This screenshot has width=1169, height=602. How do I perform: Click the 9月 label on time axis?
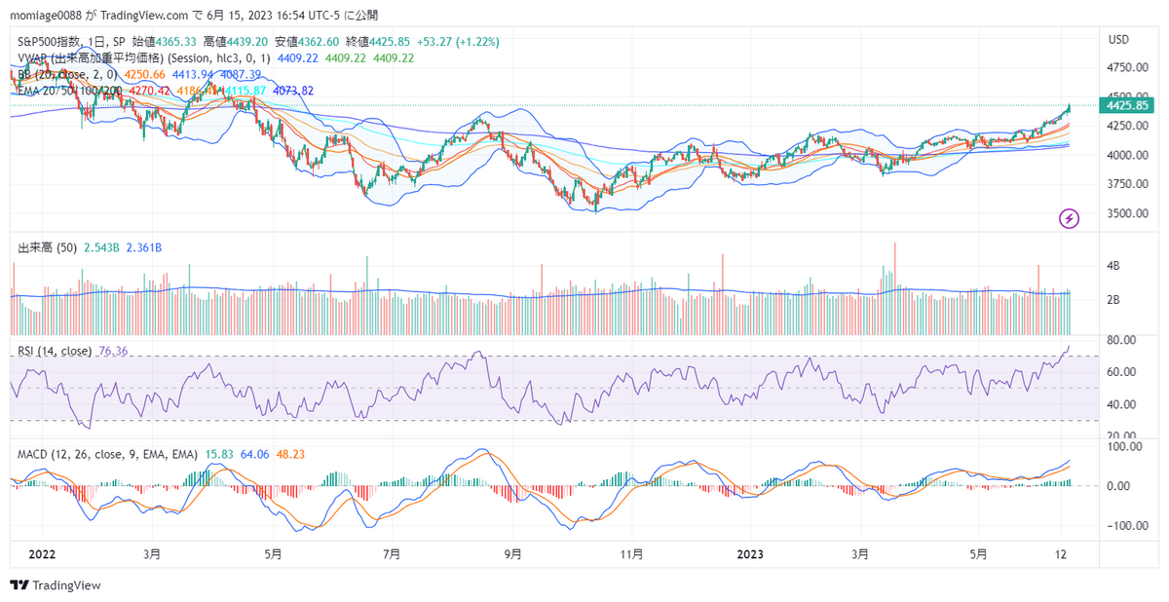(512, 554)
